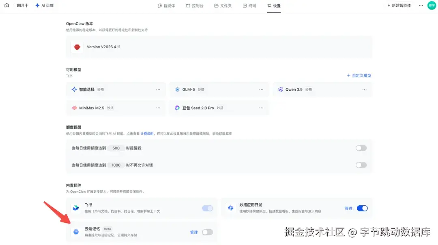Open the user avatar in top right

click(x=432, y=5)
